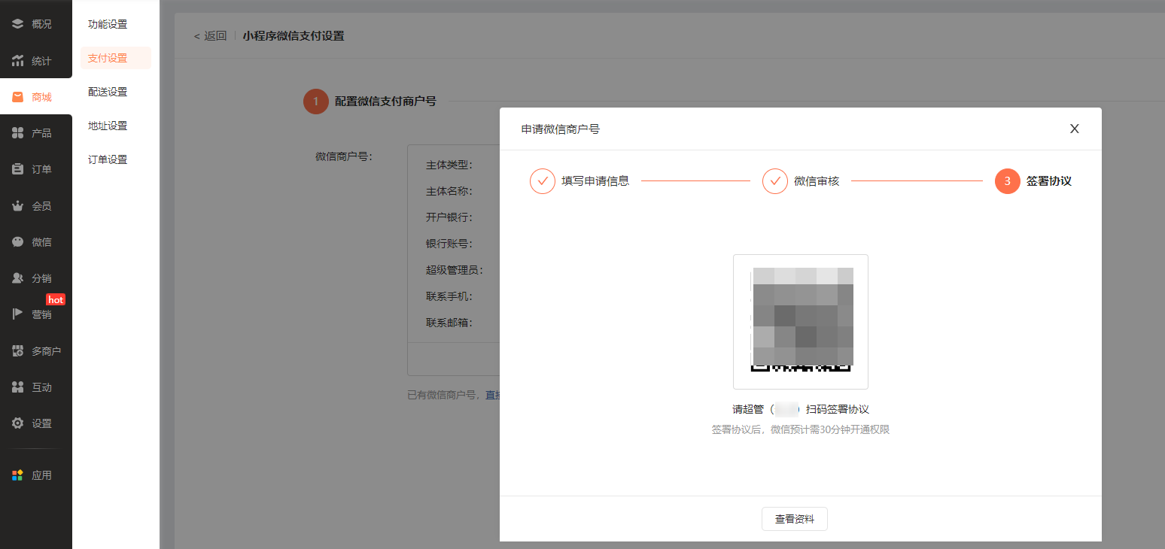This screenshot has width=1165, height=549.
Task: Select 功能设置 in the submenu
Action: pyautogui.click(x=108, y=24)
